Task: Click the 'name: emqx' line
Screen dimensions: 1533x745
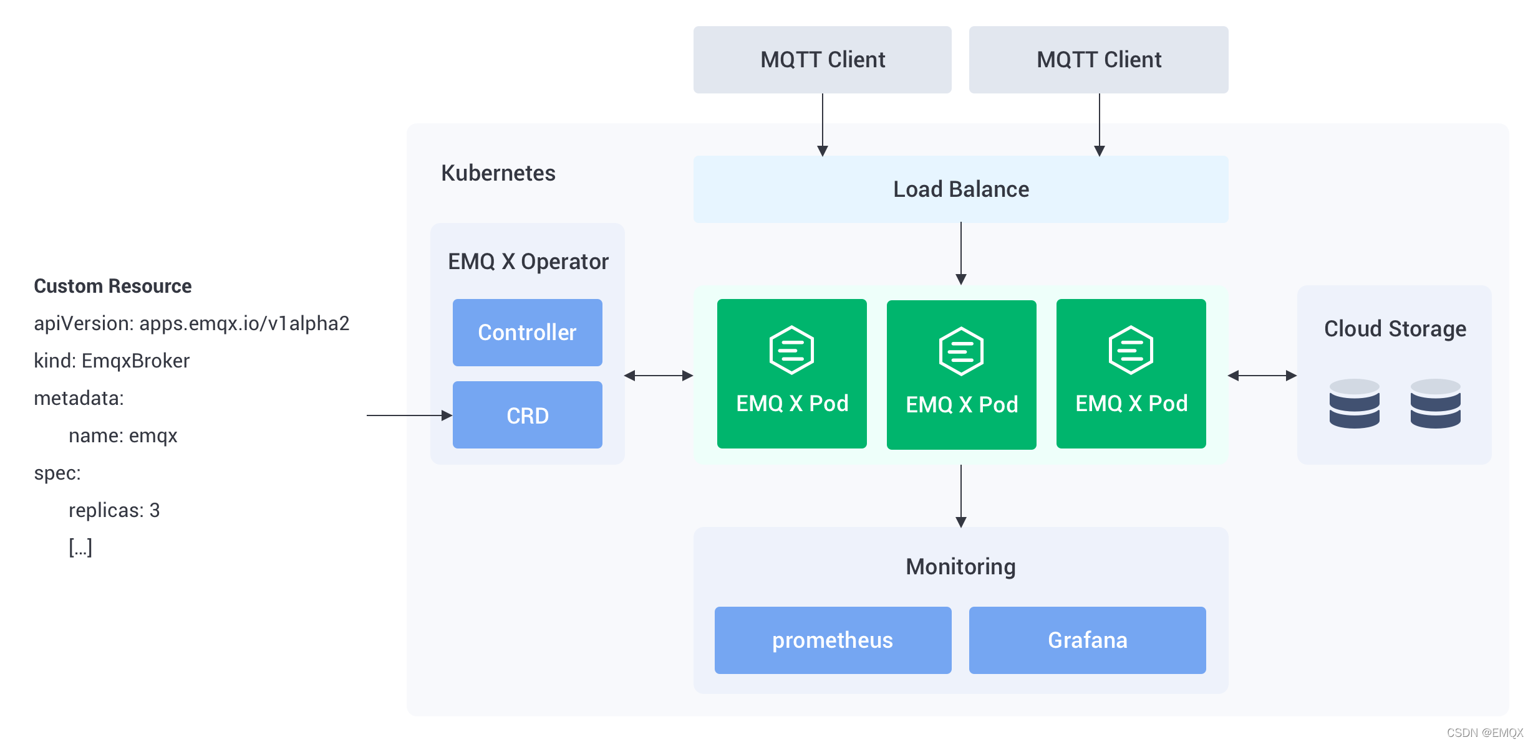Action: [x=123, y=436]
